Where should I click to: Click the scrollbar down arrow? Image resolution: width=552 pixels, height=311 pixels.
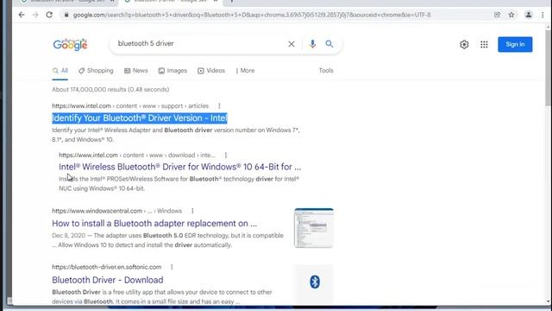pos(549,301)
